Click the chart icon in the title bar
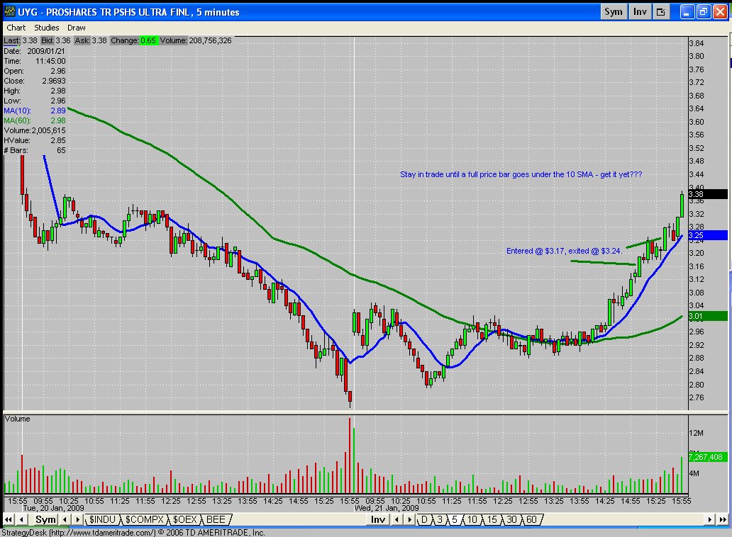Screen dimensions: 732x537 click(9, 11)
